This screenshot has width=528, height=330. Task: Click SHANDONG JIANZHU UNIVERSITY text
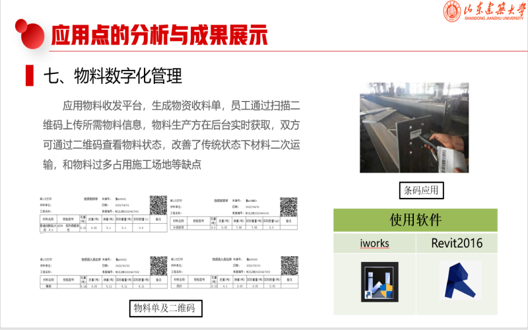(x=494, y=18)
